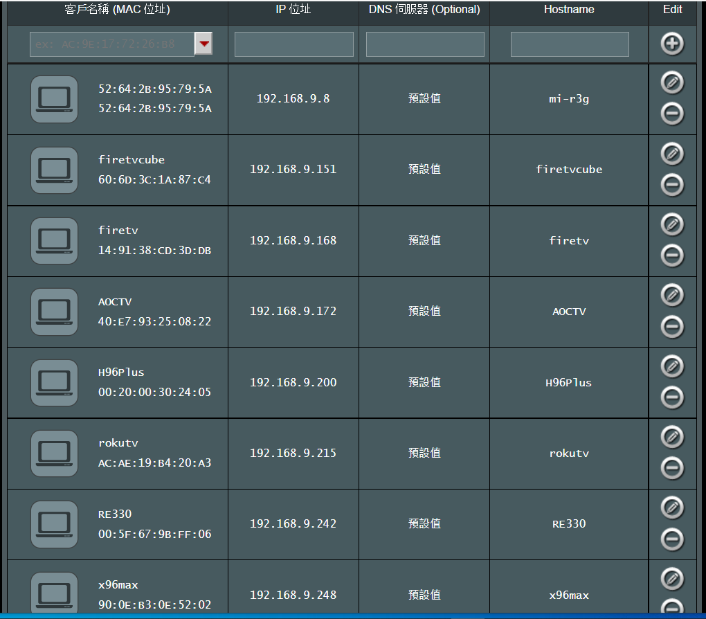Click the rokutv device laptop icon
The height and width of the screenshot is (619, 706).
pos(55,454)
